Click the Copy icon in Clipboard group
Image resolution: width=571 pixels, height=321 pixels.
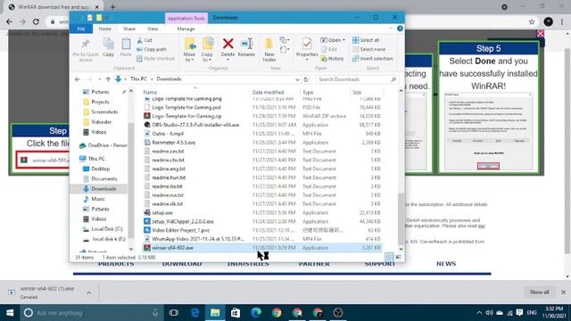click(x=108, y=44)
